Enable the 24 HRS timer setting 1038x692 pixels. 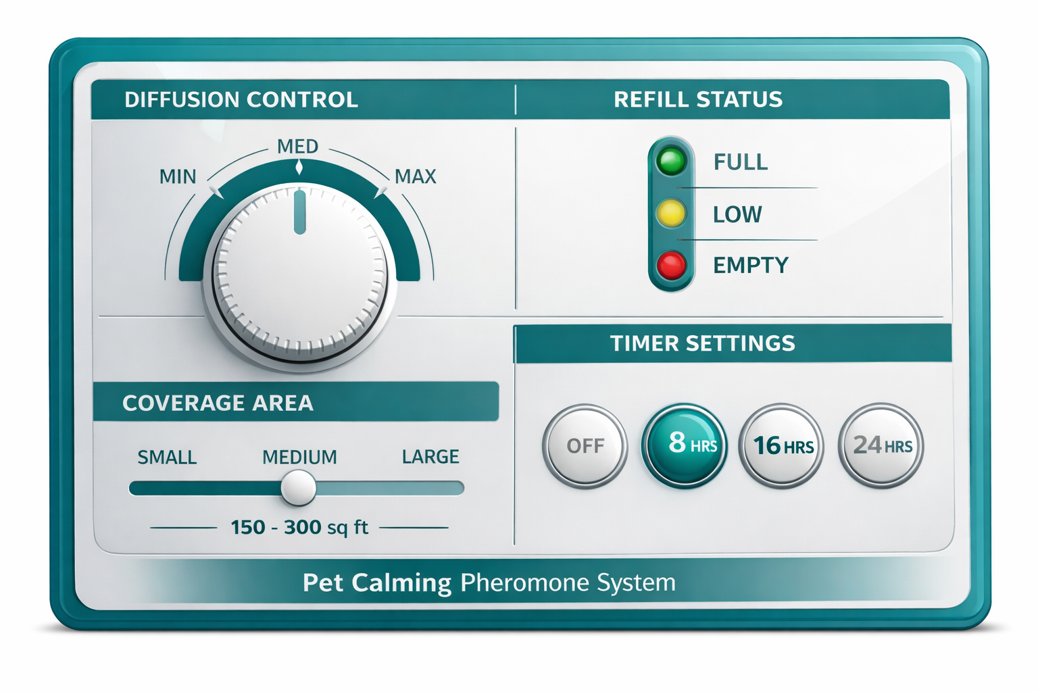coord(879,445)
